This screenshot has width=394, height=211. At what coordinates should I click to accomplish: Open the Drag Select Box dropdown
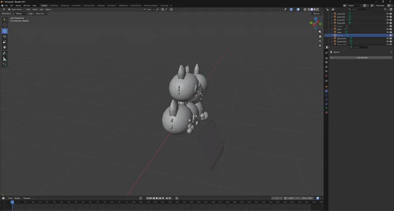(40, 14)
